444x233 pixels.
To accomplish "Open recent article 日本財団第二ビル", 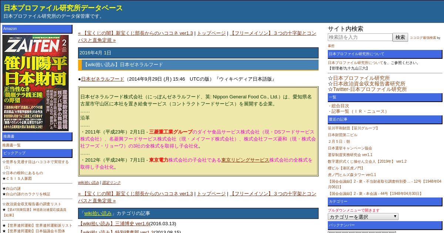I will (x=343, y=135).
